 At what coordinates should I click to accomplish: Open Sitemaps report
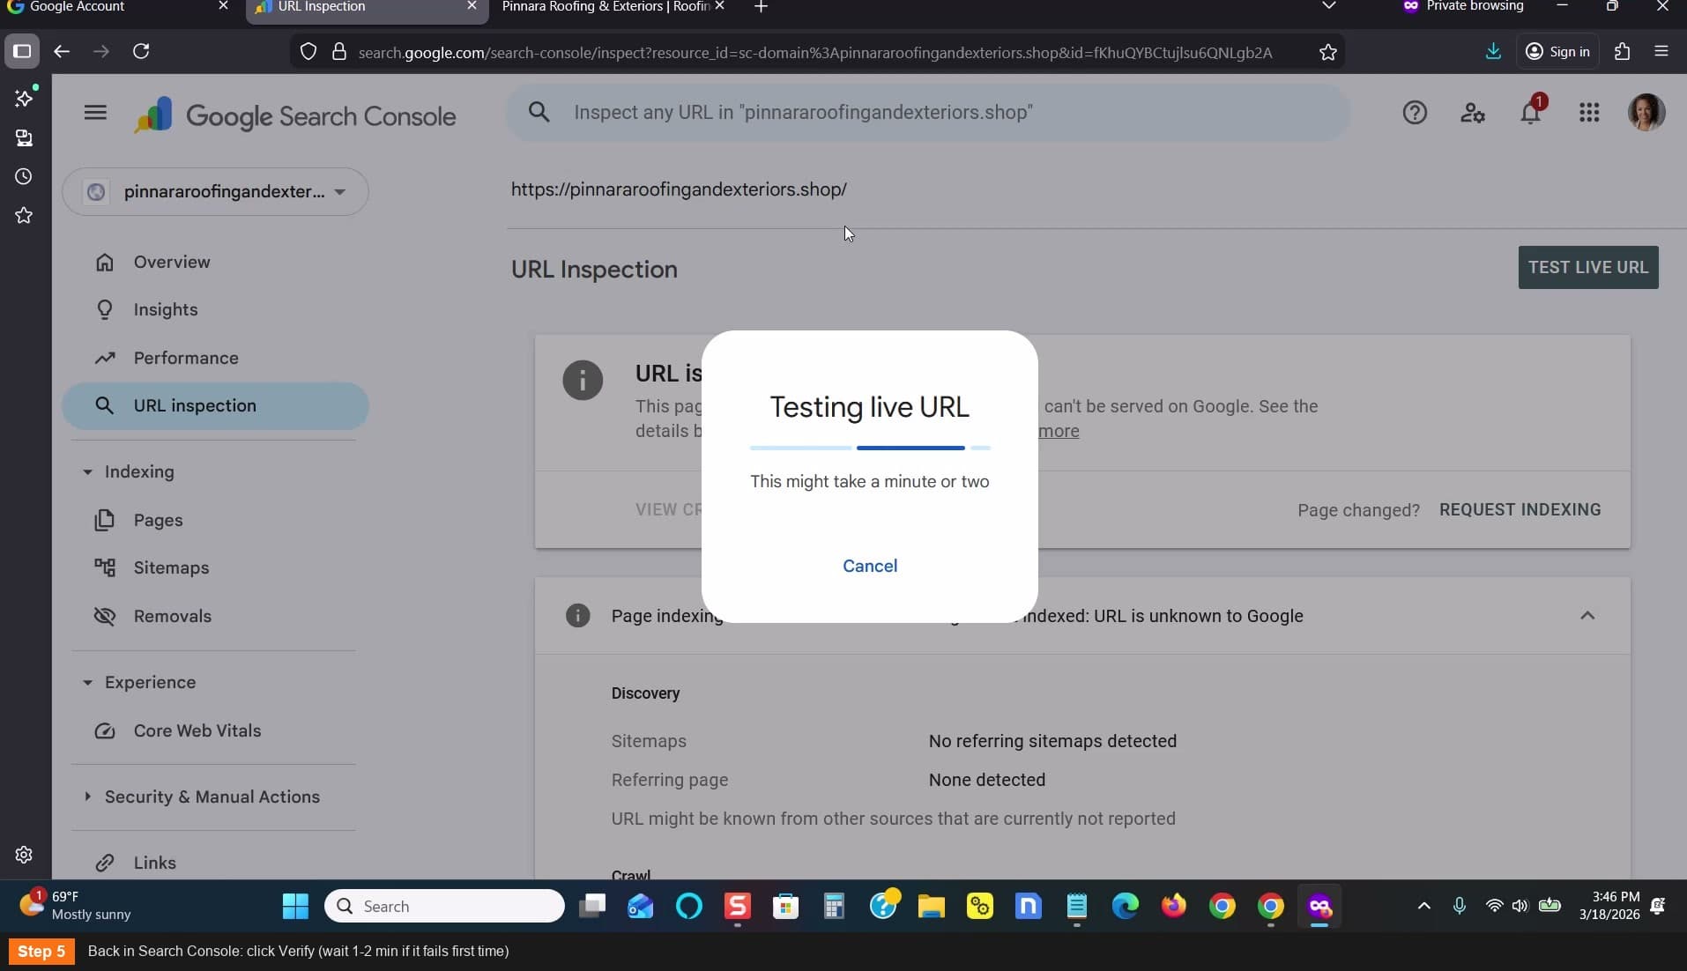click(x=216, y=567)
